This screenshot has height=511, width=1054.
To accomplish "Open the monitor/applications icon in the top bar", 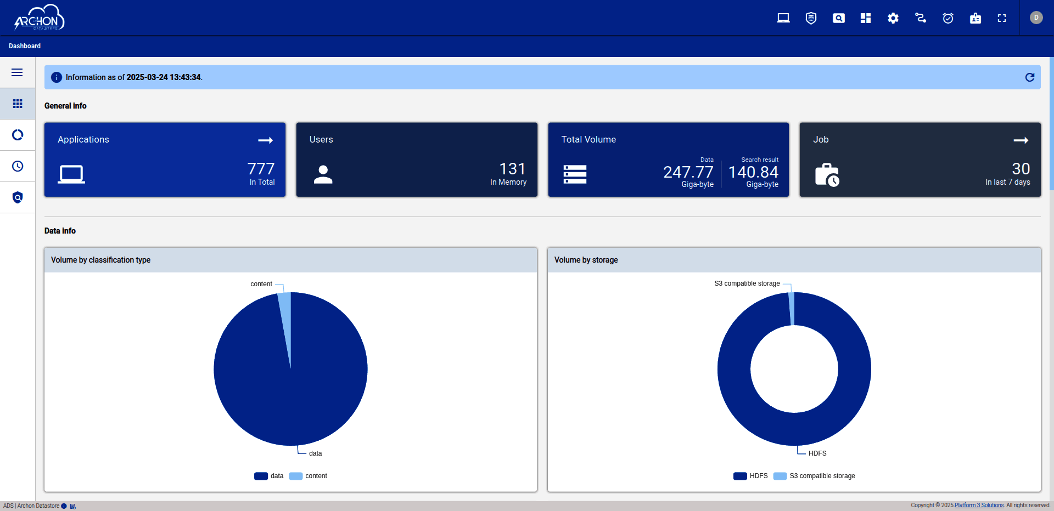I will 783,18.
